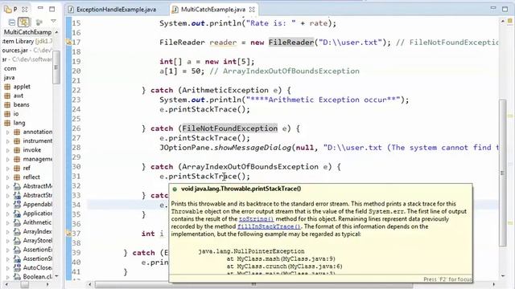515x289 pixels.
Task: Click the ArrayStore class file icon
Action: pos(17,241)
